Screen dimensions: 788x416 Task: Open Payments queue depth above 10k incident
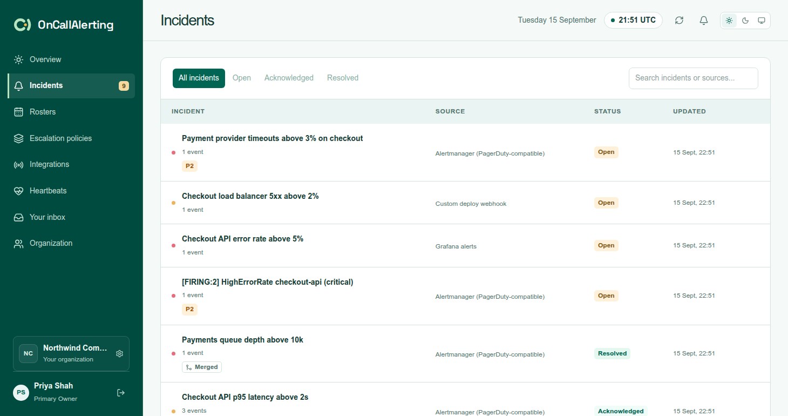[x=242, y=340]
